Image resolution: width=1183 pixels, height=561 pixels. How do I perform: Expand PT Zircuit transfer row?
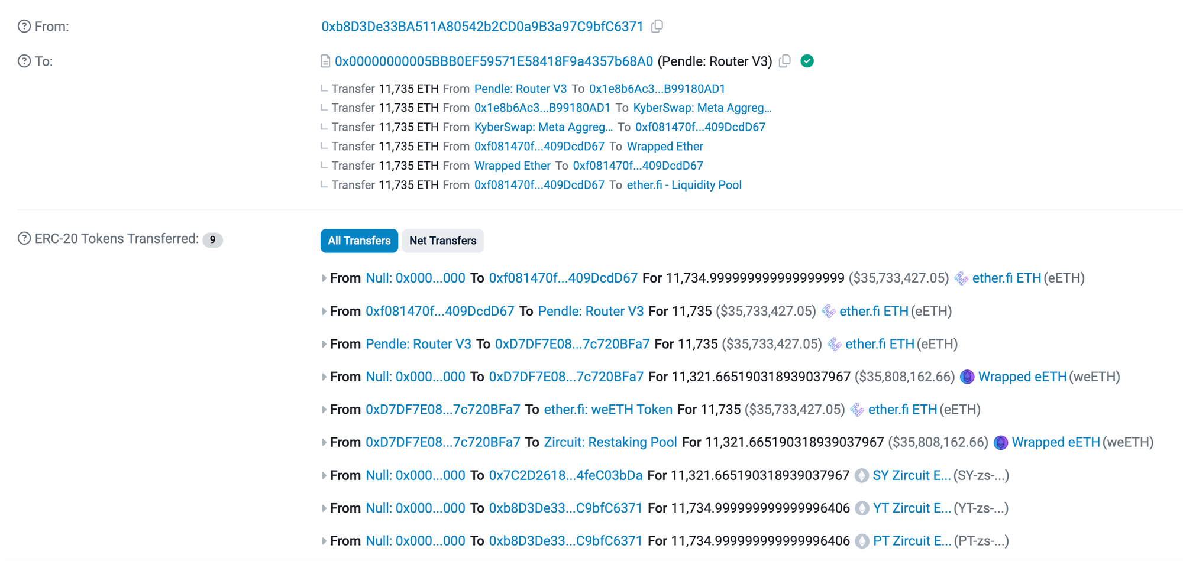coord(324,541)
